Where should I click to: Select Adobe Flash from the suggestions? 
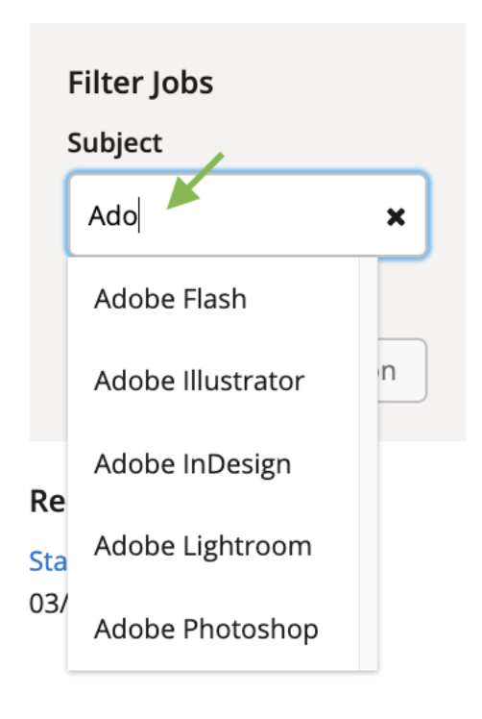coord(170,299)
